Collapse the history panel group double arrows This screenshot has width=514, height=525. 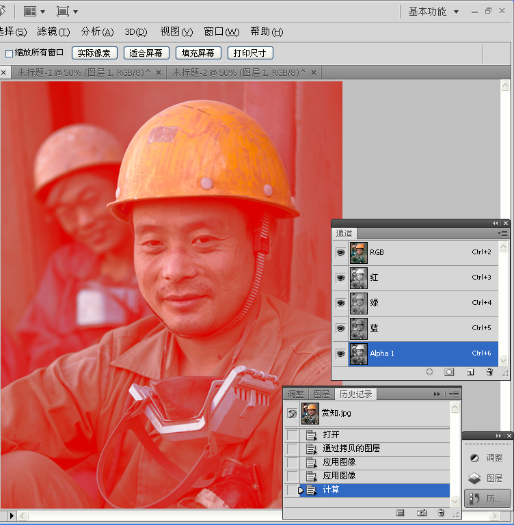pos(437,394)
